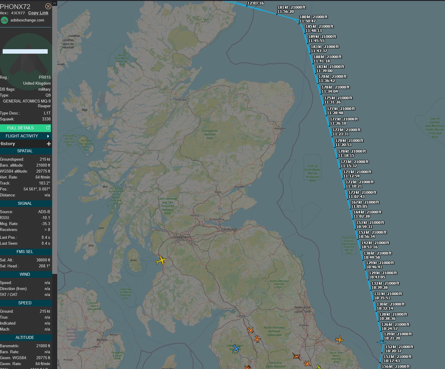
Task: Click the Sel. Alt. value 38000 ft
Action: pos(43,260)
